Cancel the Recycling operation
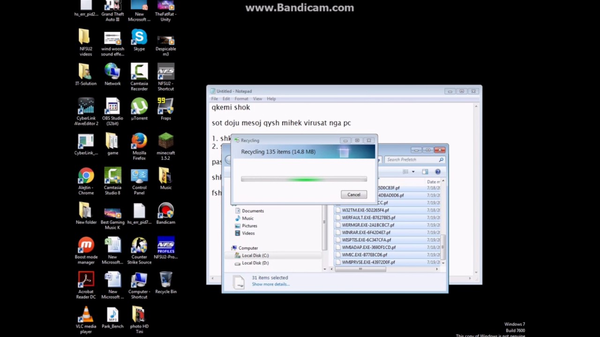This screenshot has width=600, height=337. [354, 195]
